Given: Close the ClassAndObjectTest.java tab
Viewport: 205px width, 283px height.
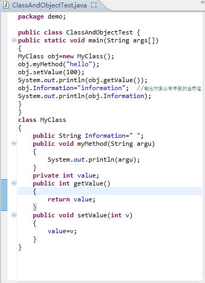Looking at the screenshot, I should [x=94, y=5].
